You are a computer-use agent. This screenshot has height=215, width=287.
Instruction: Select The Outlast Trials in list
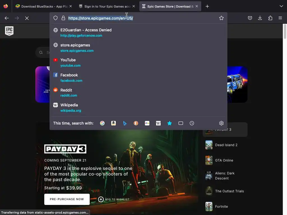point(225,191)
